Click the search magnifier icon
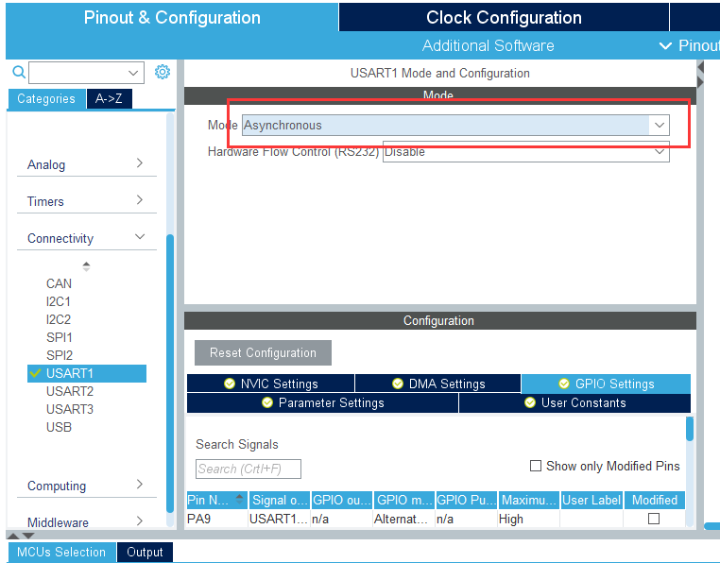This screenshot has height=563, width=720. [x=19, y=72]
